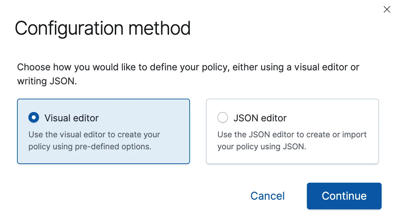Click the "Visual editor" label text
The width and height of the screenshot is (396, 224).
click(x=71, y=118)
